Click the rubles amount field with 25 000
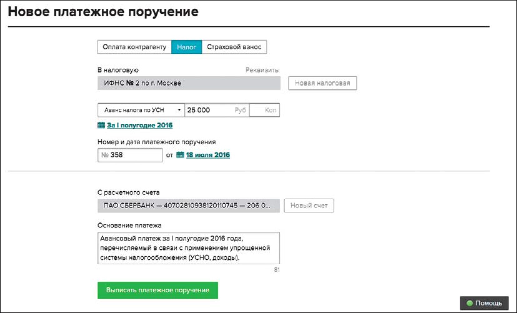 217,110
